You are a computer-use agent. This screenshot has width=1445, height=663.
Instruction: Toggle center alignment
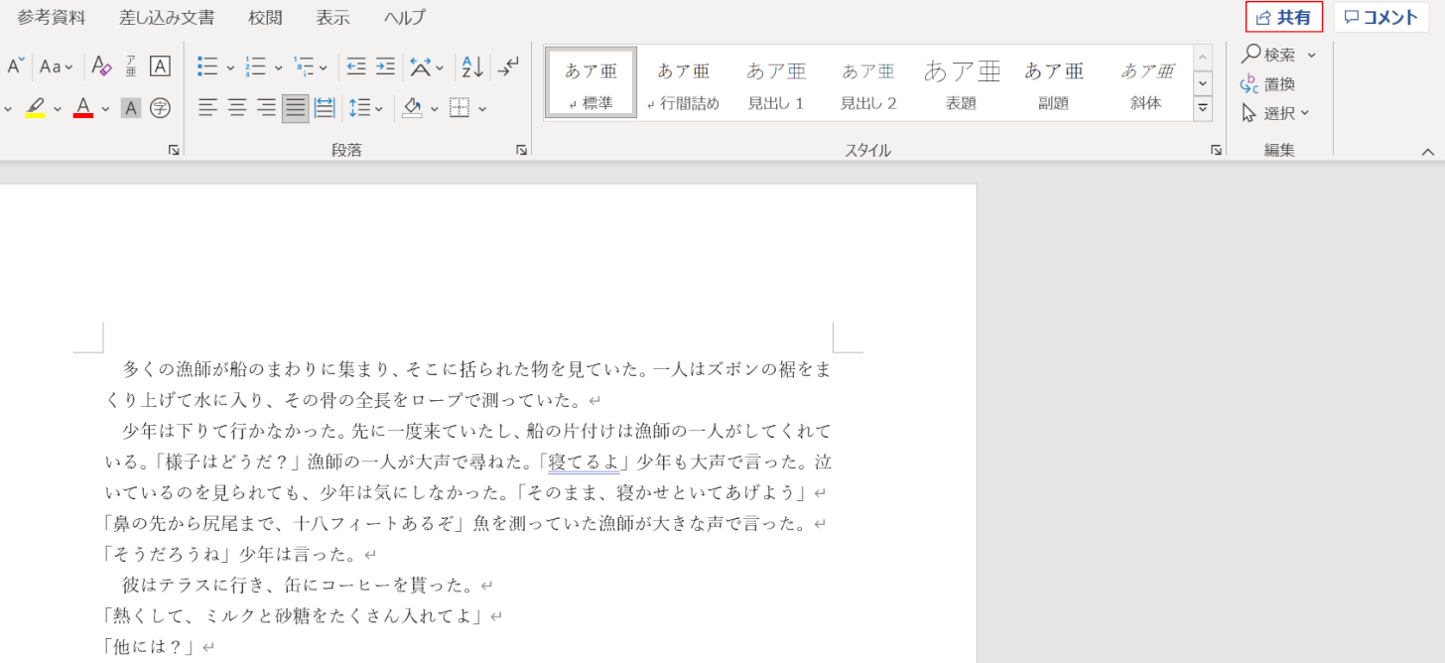point(236,107)
